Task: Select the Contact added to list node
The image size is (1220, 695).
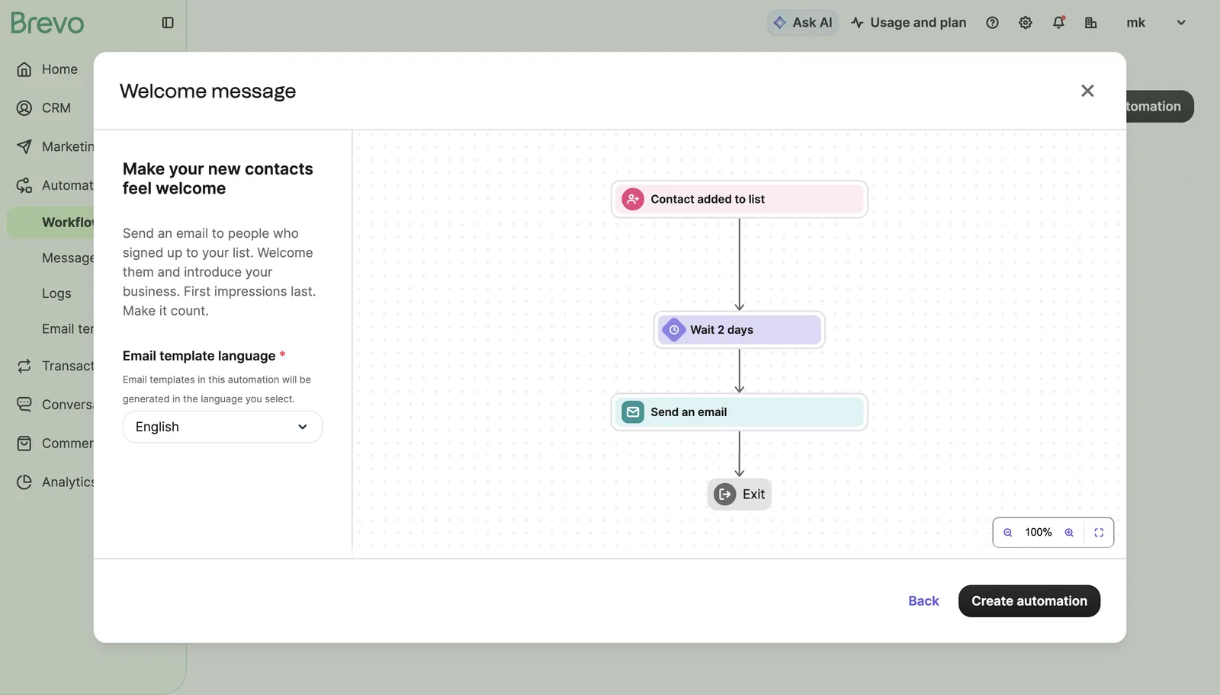Action: (x=739, y=200)
